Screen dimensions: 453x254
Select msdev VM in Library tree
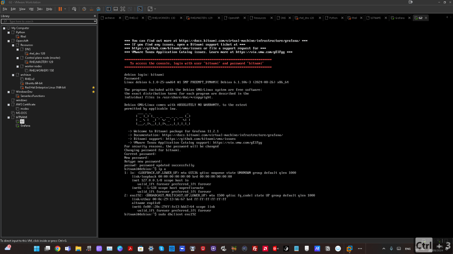pos(24,109)
